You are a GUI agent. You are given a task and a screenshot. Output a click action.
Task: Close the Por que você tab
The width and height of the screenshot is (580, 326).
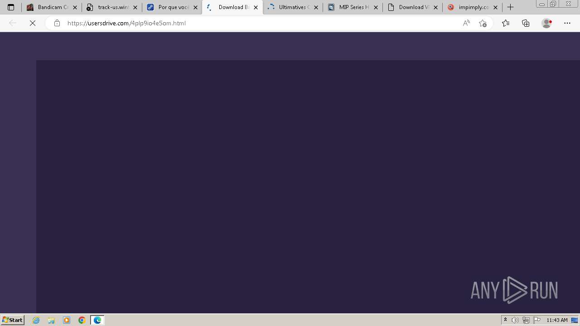(x=195, y=7)
